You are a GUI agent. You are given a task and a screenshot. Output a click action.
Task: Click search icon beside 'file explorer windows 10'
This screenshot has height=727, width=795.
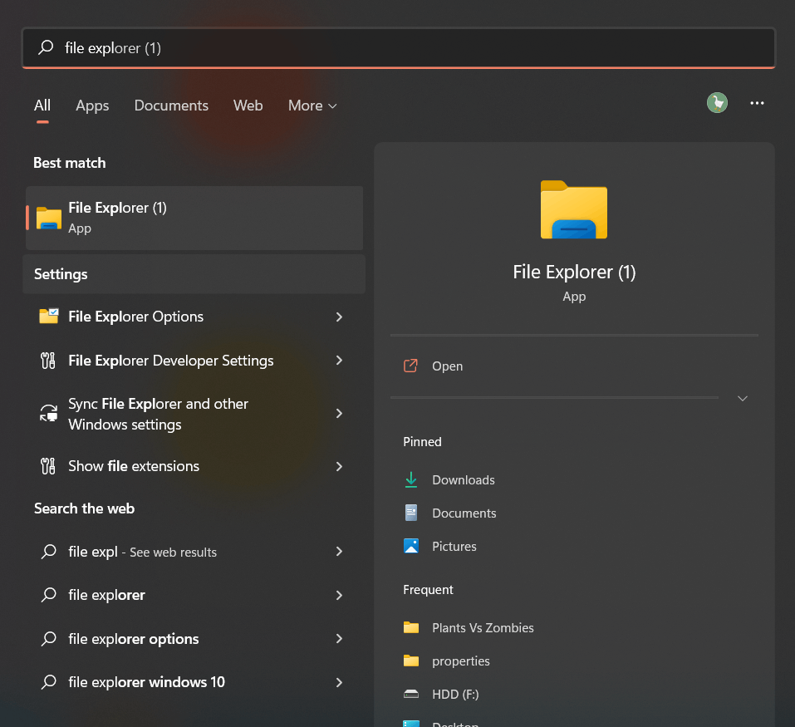pyautogui.click(x=49, y=682)
